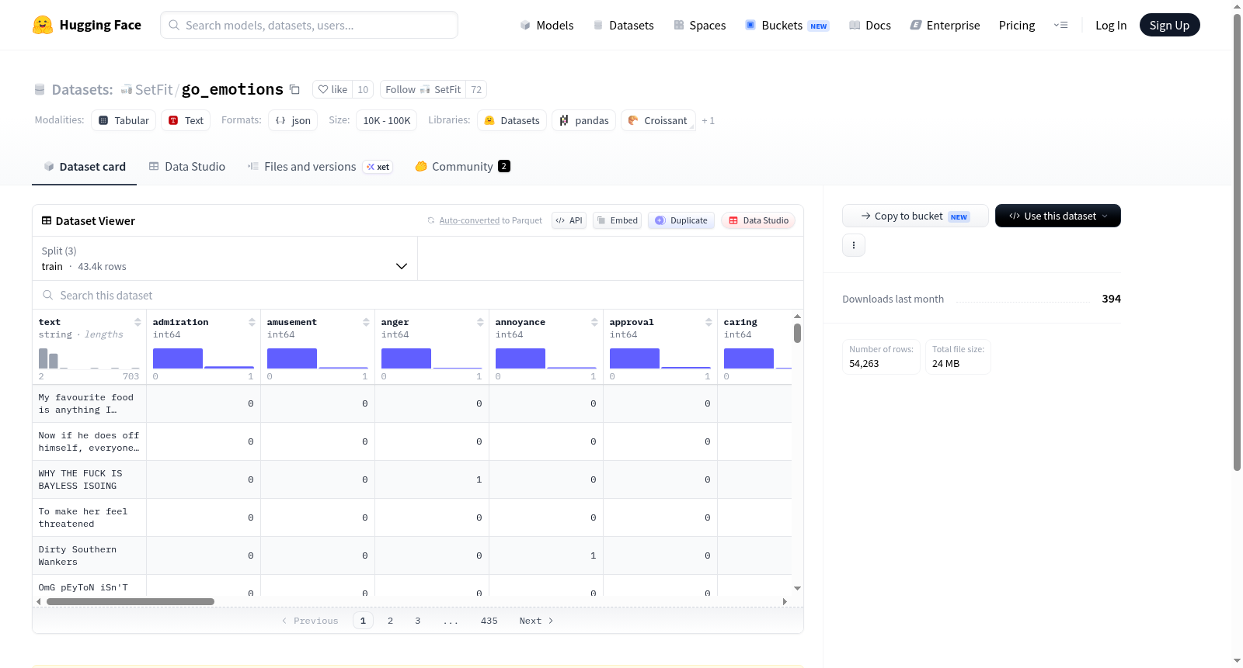Follow the SetFit organization
This screenshot has height=668, width=1243.
click(x=423, y=89)
